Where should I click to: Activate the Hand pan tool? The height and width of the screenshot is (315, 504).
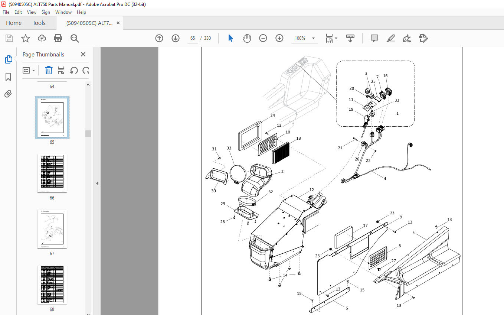pos(247,38)
